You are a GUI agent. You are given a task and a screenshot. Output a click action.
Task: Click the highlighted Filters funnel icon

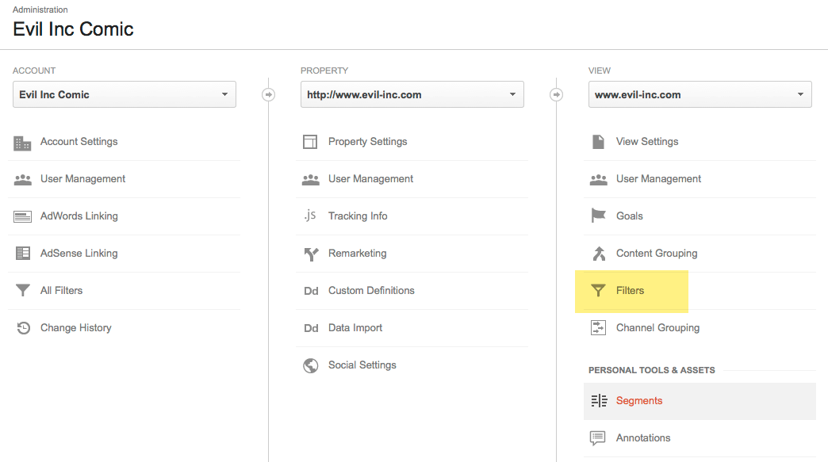click(598, 291)
